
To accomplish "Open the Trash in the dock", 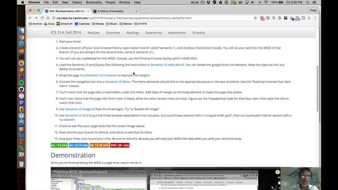I will [21, 164].
